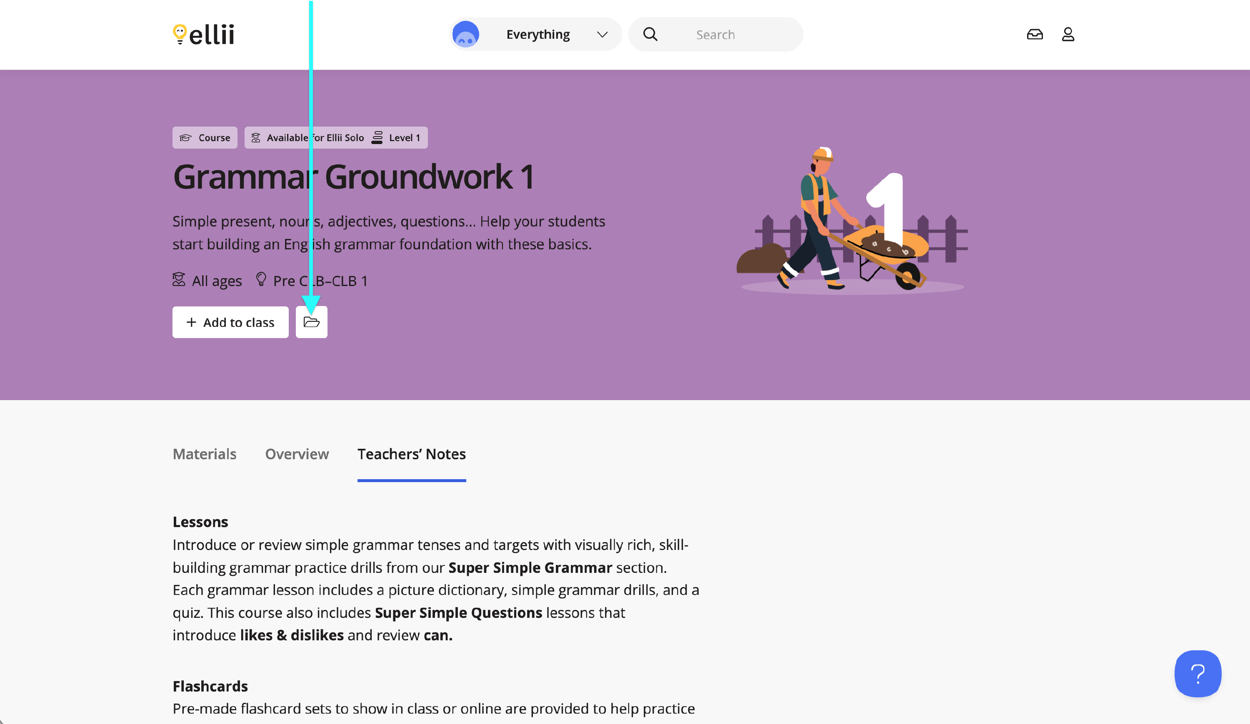Switch to the Materials tab

point(204,454)
